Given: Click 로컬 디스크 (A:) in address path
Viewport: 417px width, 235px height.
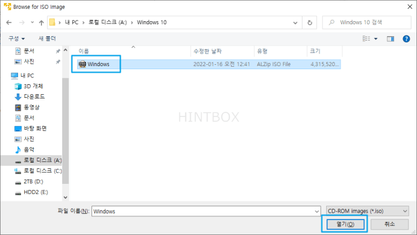Looking at the screenshot, I should pos(108,22).
